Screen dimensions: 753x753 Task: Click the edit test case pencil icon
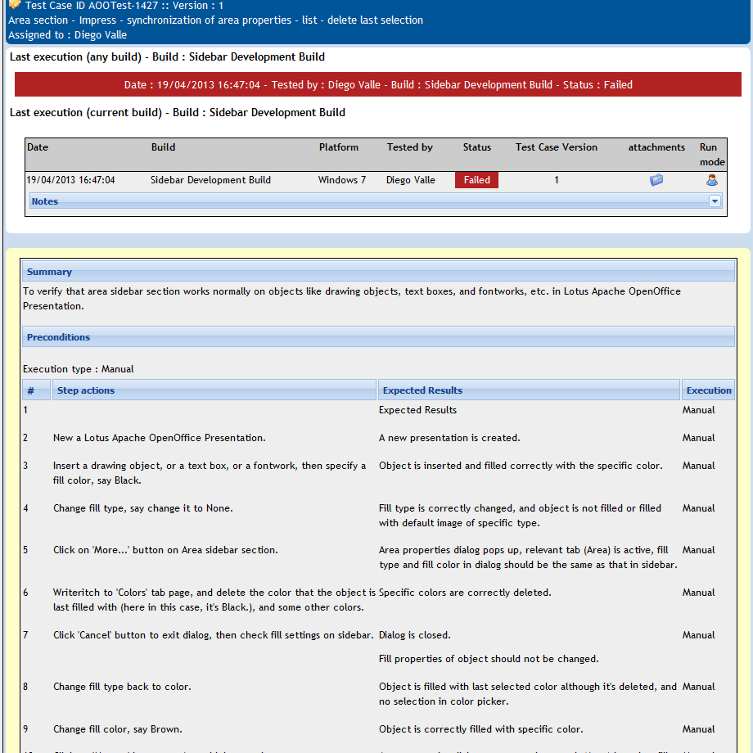(x=15, y=4)
